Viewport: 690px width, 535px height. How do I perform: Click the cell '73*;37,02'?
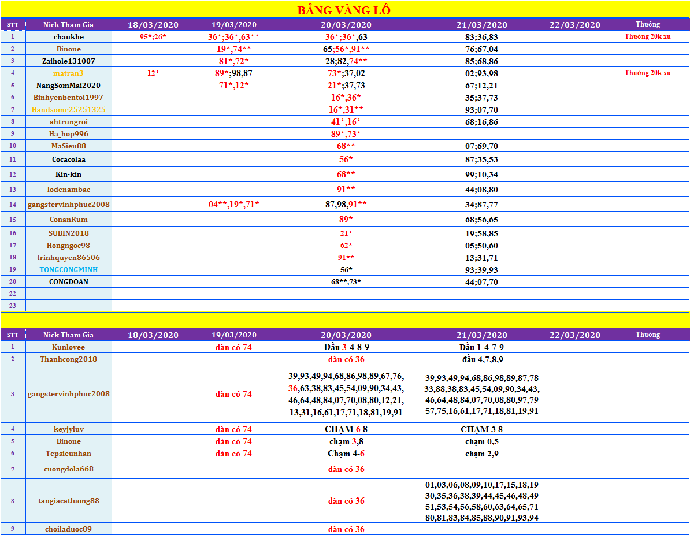(346, 73)
